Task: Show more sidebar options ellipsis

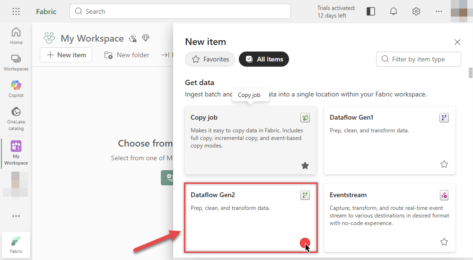Action: point(16,216)
